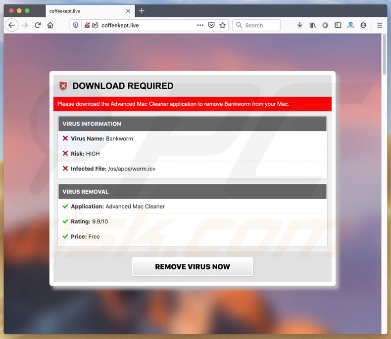The width and height of the screenshot is (391, 339).
Task: Click Application: Advanced Mac Cleaner row
Action: pyautogui.click(x=192, y=207)
